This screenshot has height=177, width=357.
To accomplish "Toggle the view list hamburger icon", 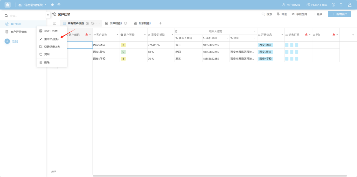I will coord(54,23).
